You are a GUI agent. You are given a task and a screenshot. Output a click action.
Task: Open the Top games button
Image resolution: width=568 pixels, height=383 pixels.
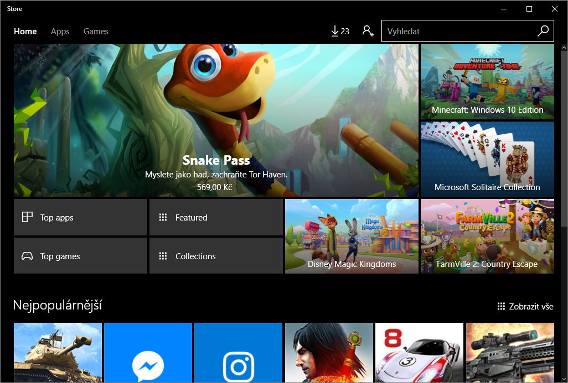80,256
